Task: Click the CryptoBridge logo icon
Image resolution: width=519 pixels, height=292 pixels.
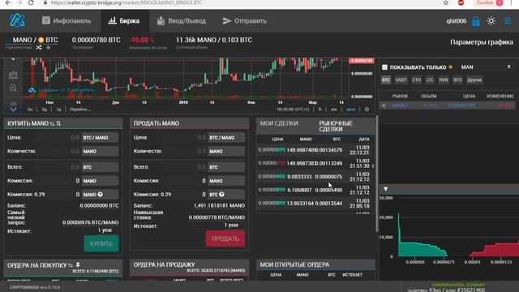Action: coord(17,20)
